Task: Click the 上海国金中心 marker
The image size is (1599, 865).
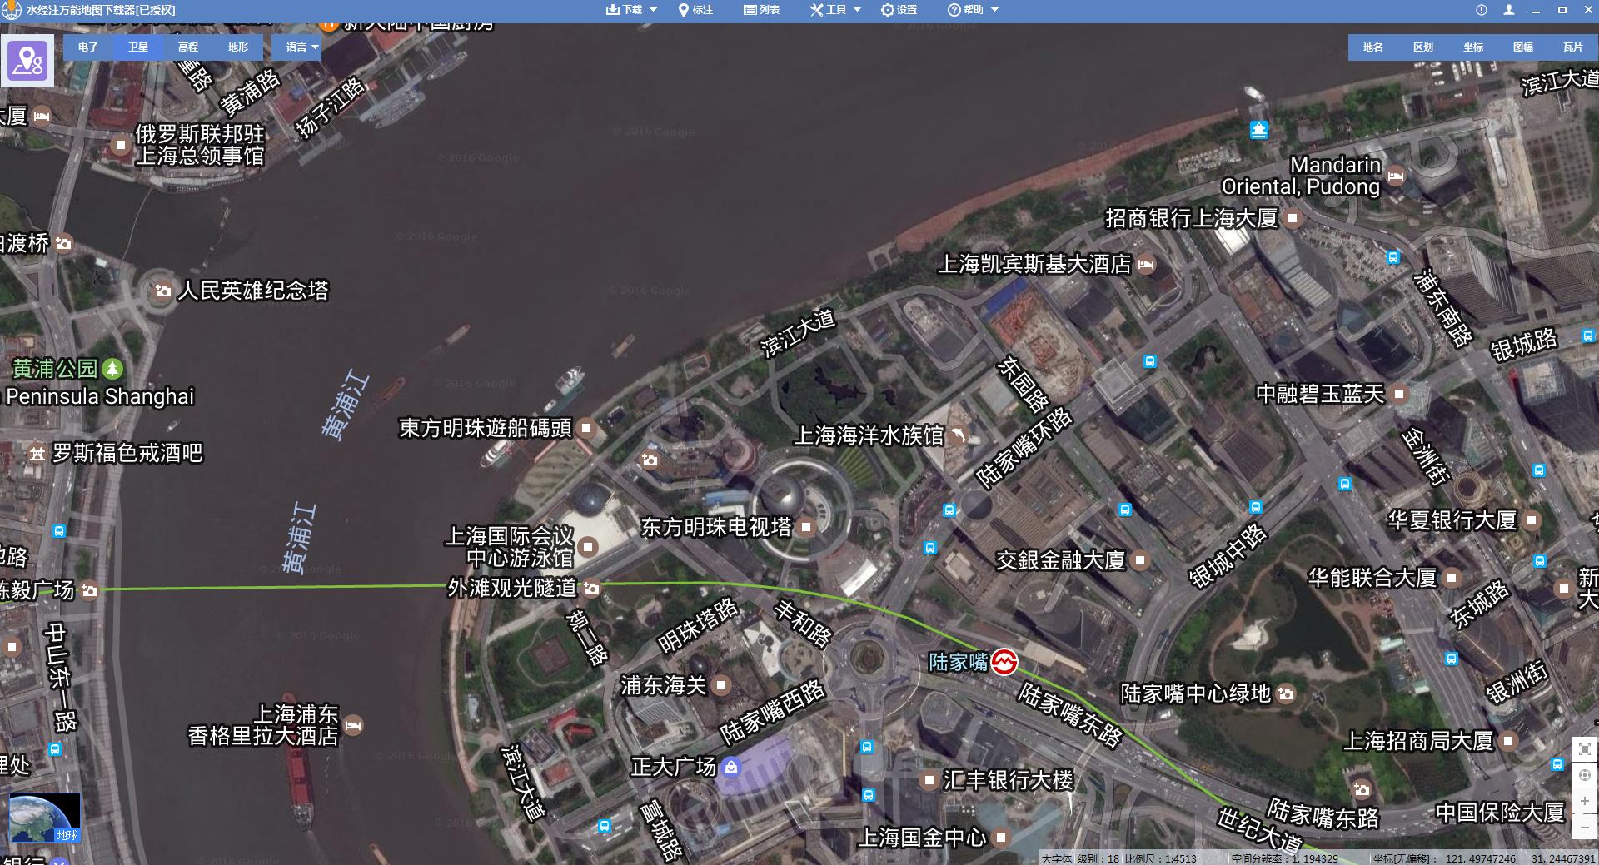Action: (x=1001, y=838)
